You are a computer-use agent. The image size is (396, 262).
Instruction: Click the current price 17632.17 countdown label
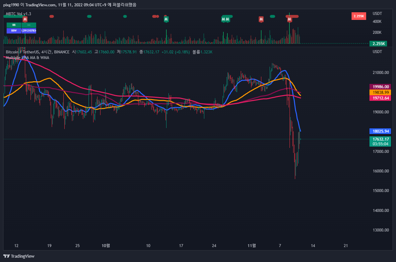point(380,142)
